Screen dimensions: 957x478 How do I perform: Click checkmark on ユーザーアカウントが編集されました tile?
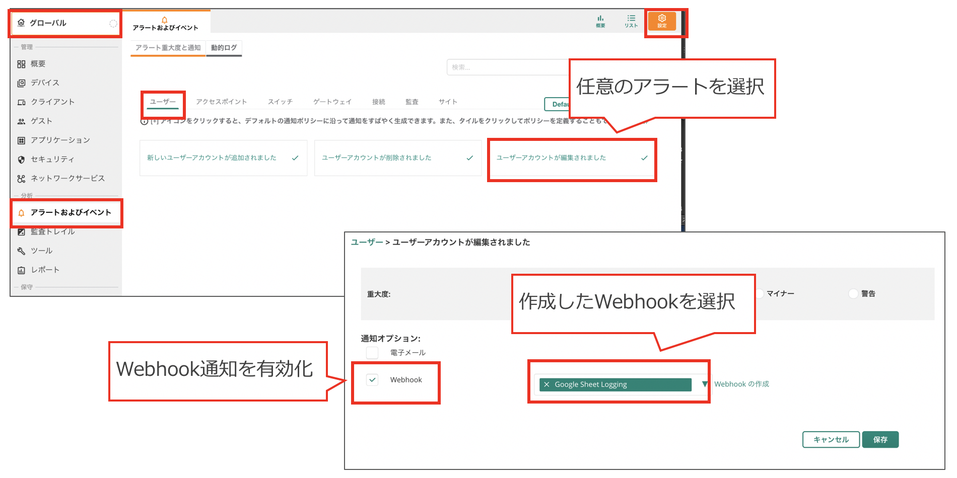[644, 158]
